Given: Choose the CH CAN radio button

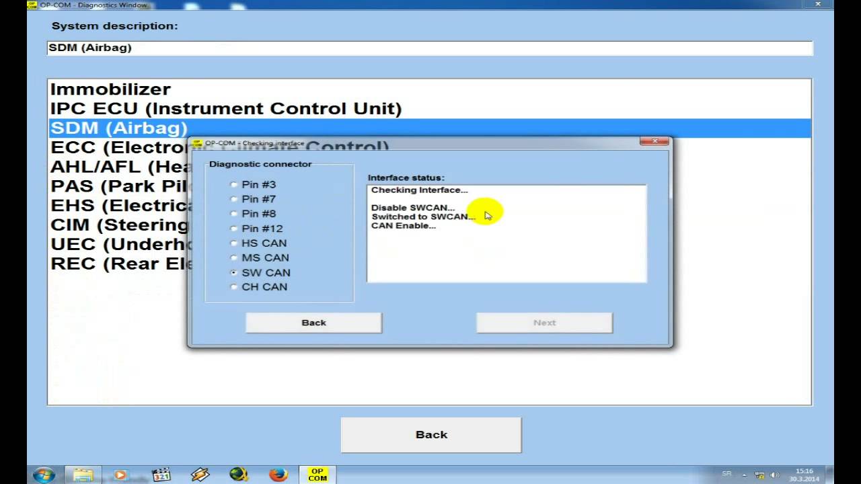Looking at the screenshot, I should (x=259, y=287).
